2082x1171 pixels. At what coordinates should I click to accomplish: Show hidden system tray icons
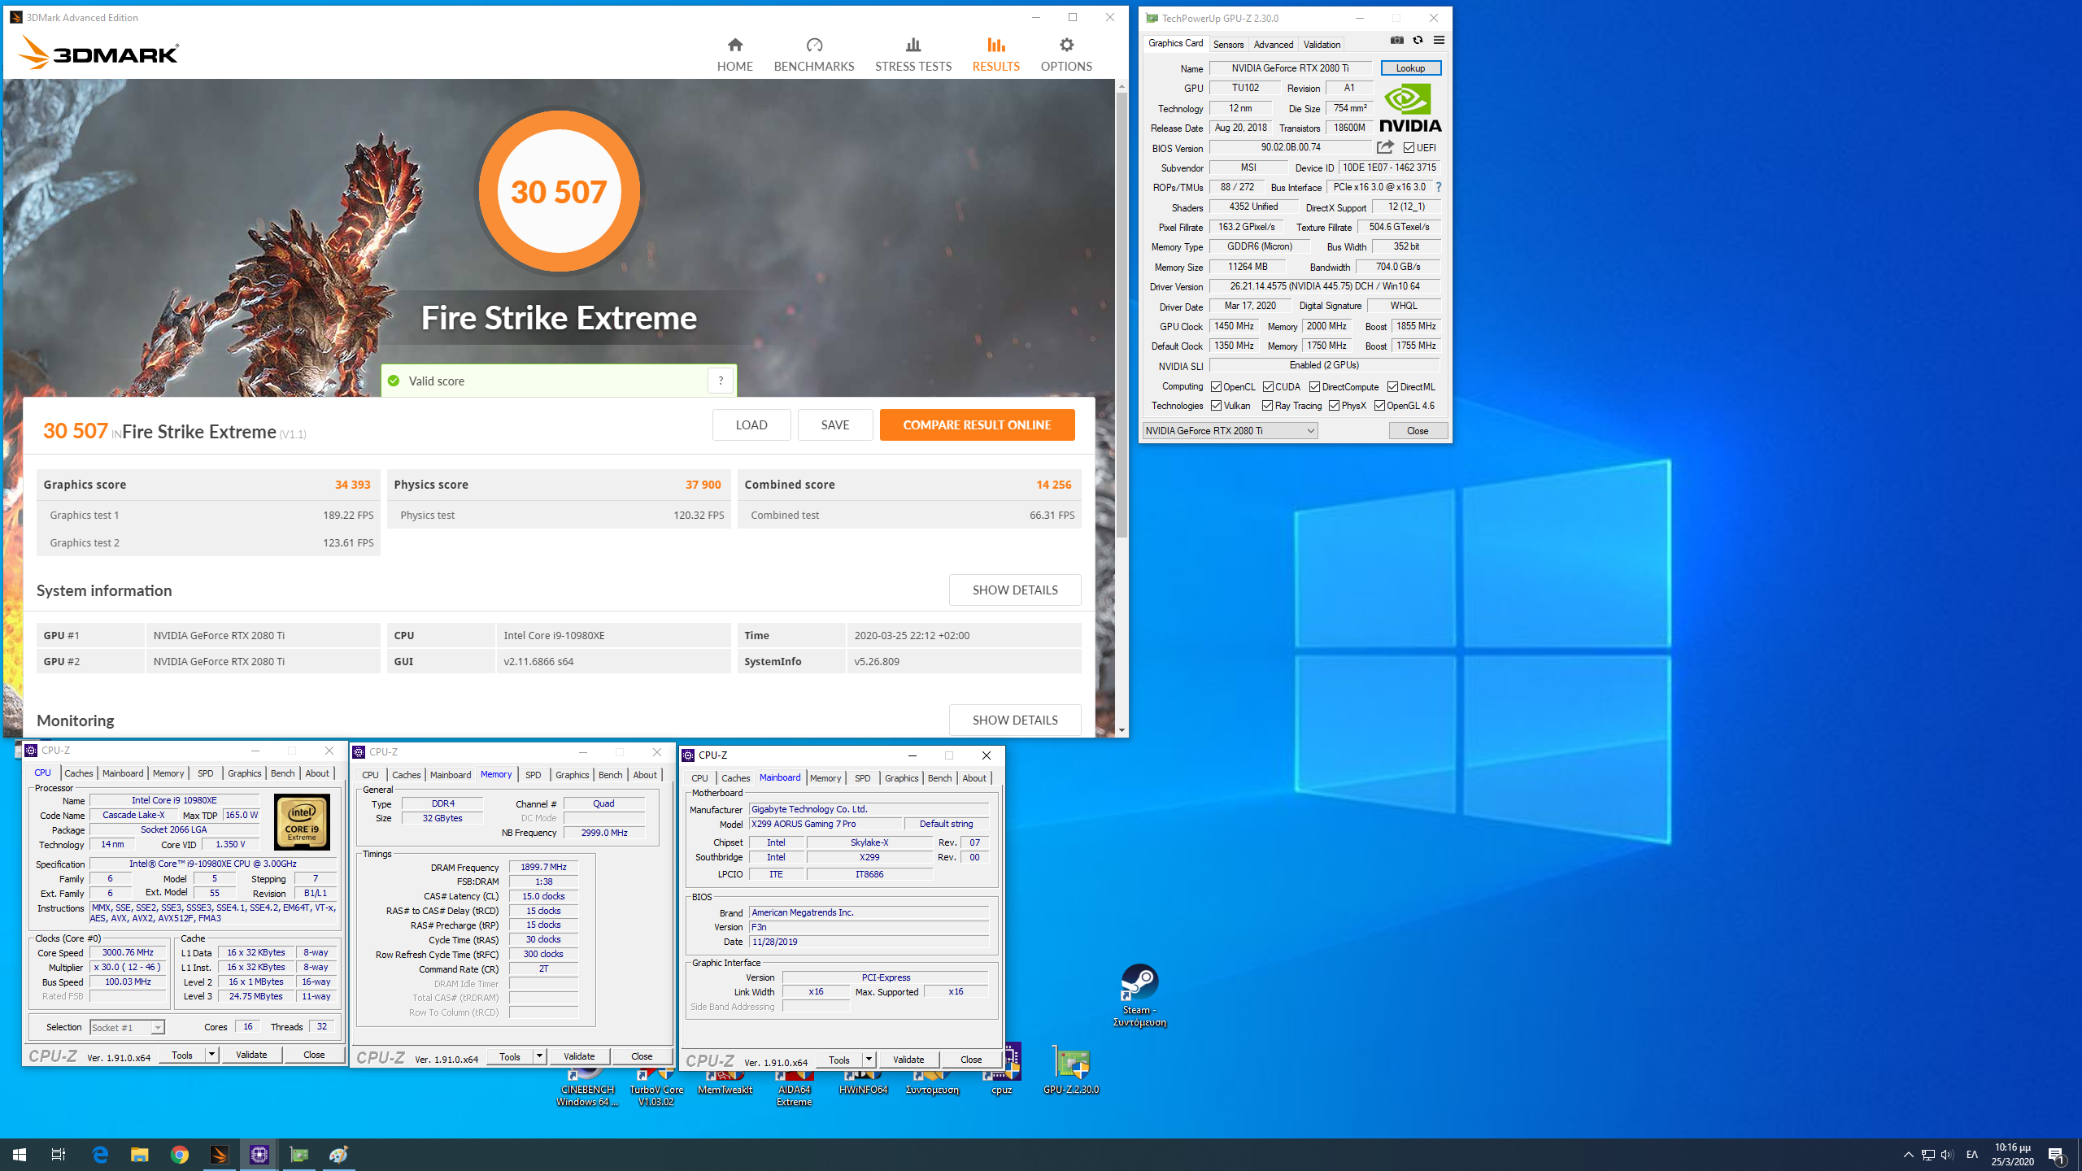pos(1908,1155)
